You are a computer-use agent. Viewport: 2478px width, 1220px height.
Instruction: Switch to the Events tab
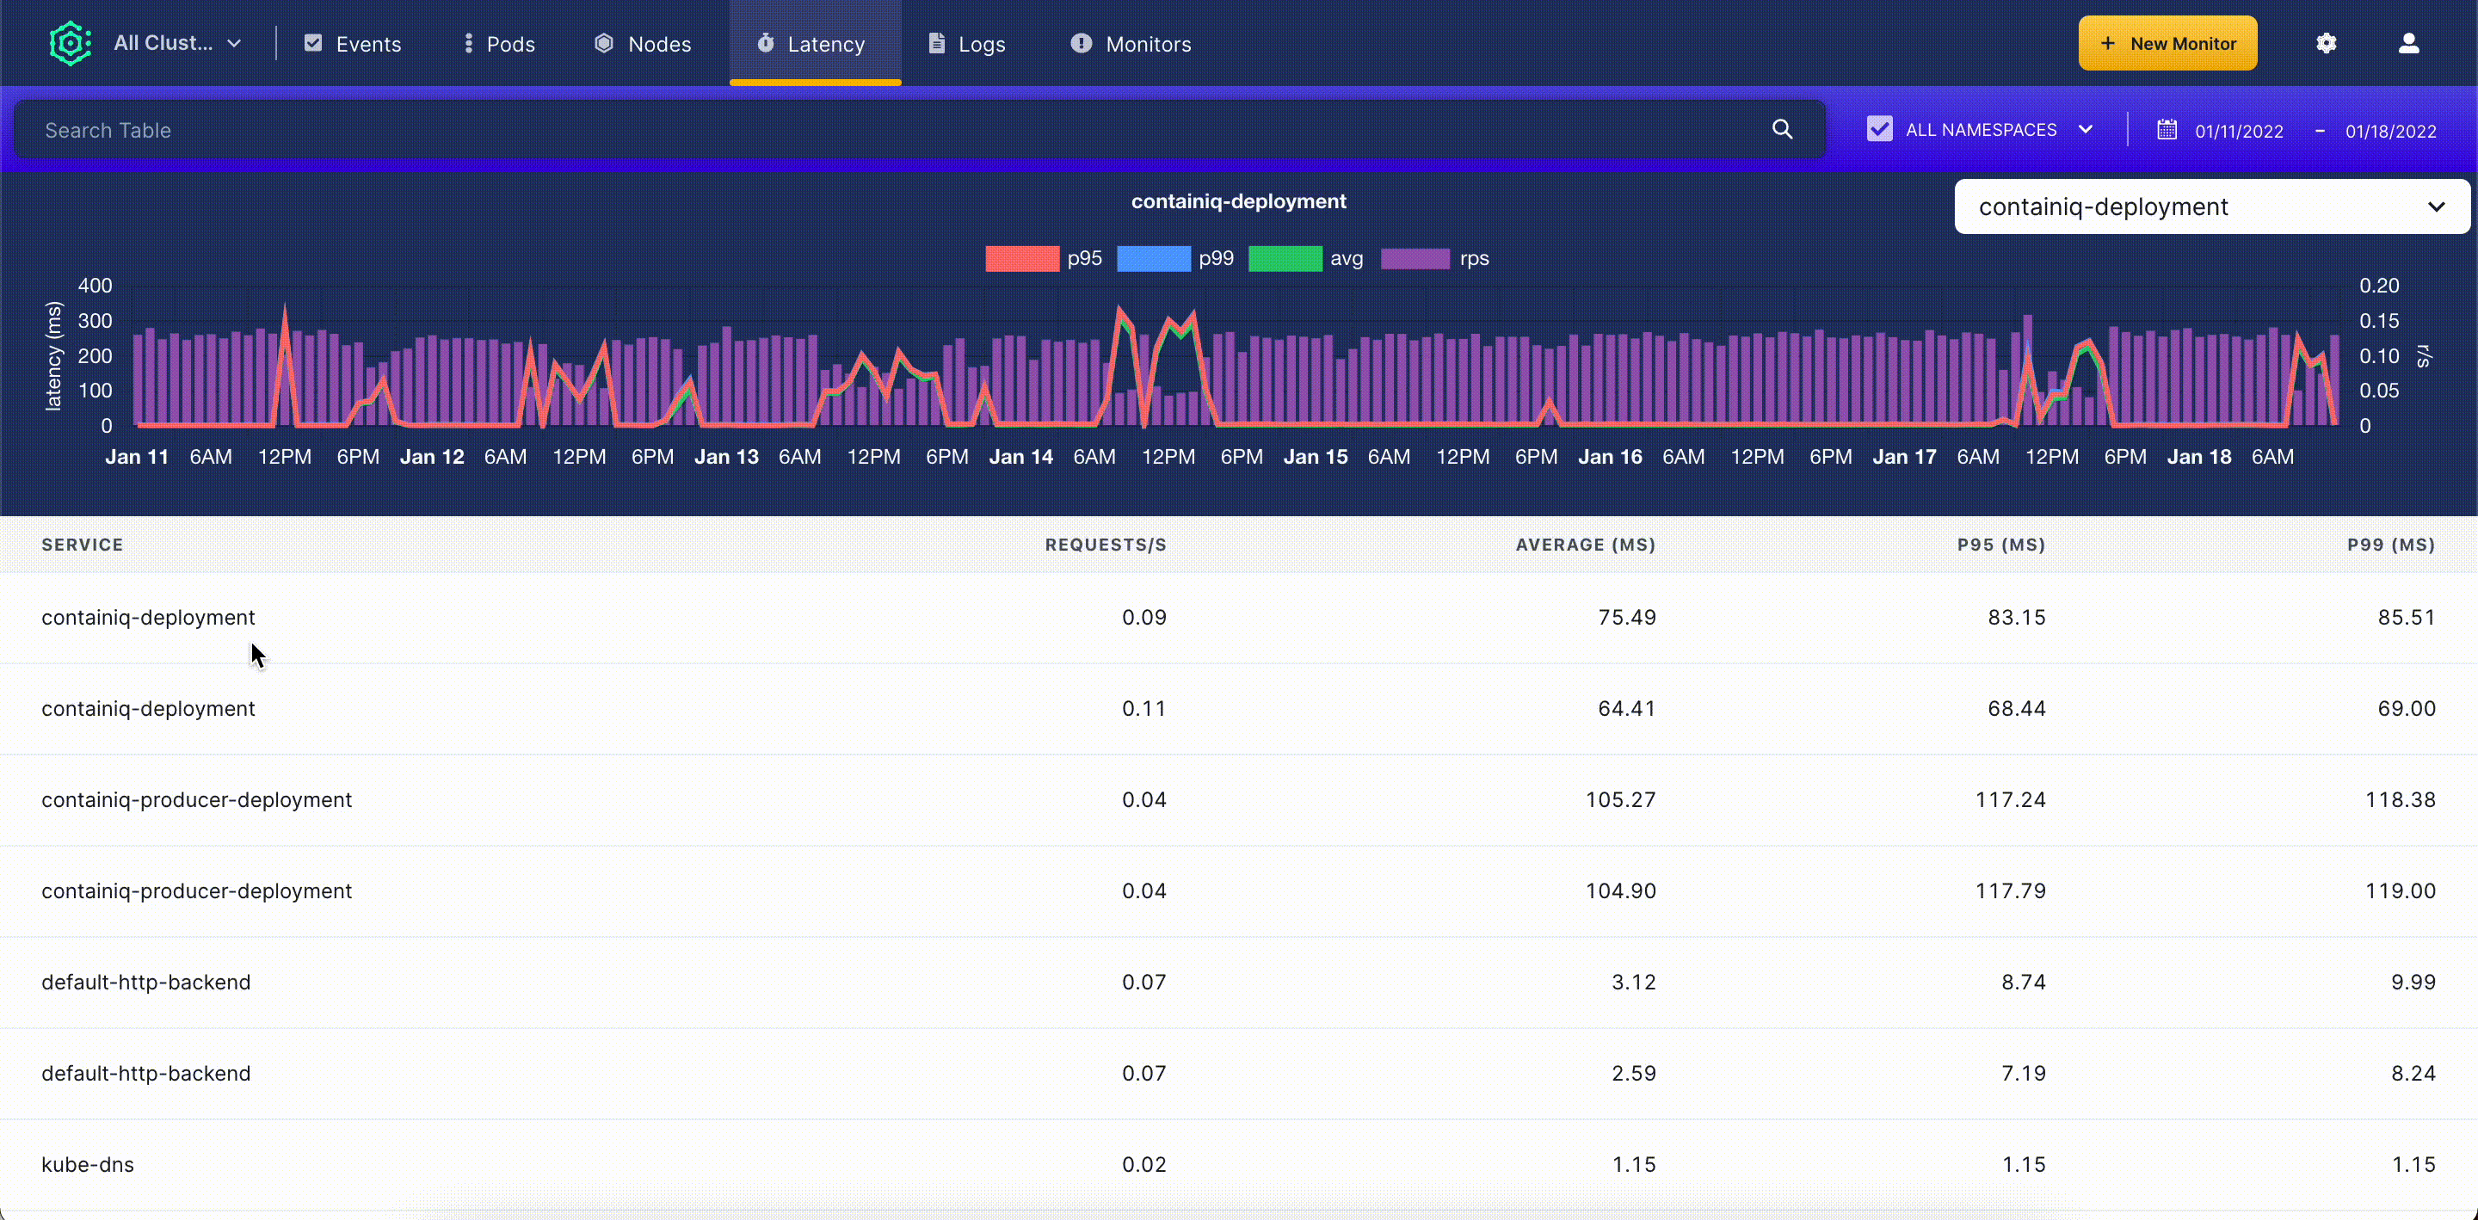click(352, 43)
